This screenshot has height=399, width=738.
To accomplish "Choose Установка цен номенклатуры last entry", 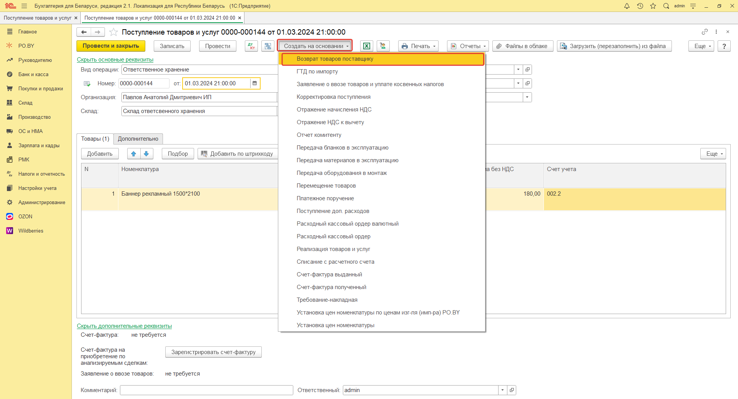I will [x=382, y=326].
